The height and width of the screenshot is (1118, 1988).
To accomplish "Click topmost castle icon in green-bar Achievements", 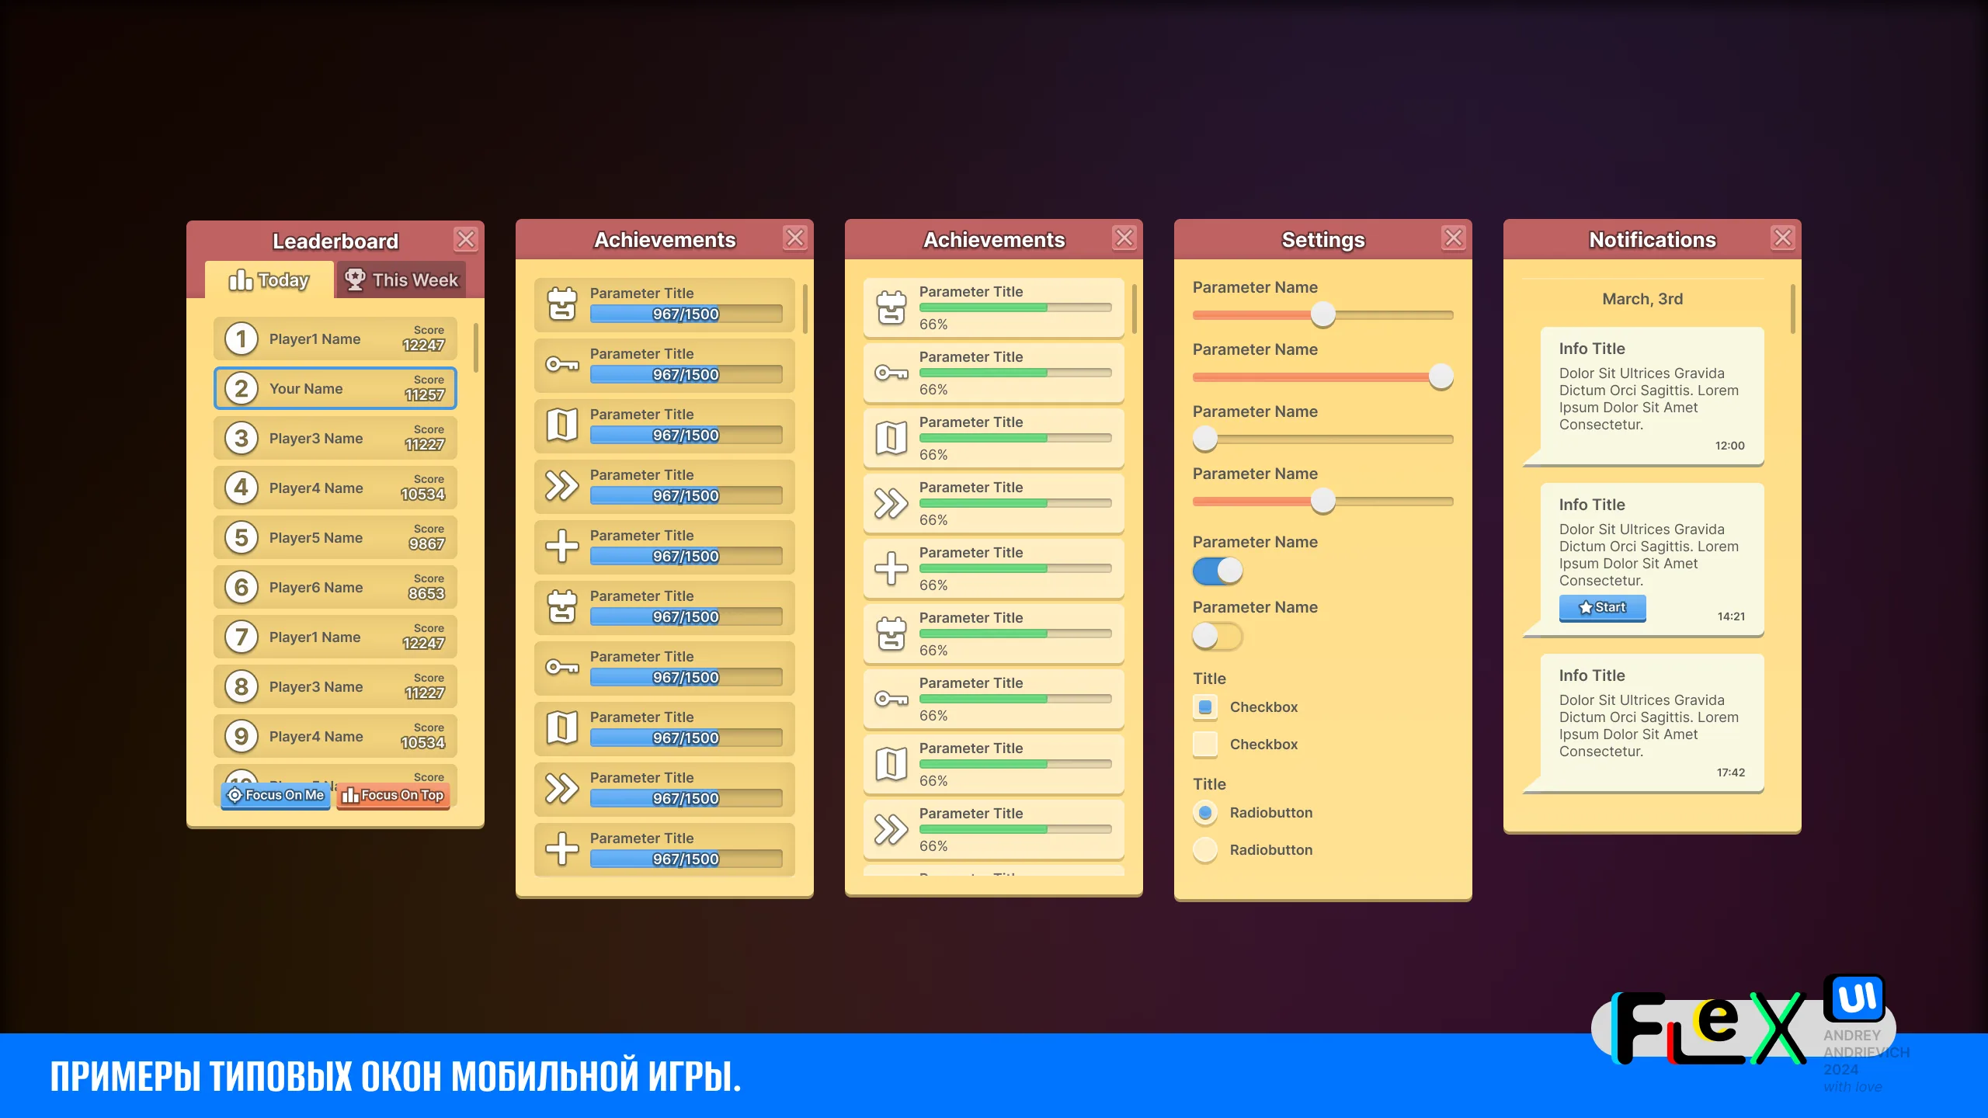I will (891, 307).
